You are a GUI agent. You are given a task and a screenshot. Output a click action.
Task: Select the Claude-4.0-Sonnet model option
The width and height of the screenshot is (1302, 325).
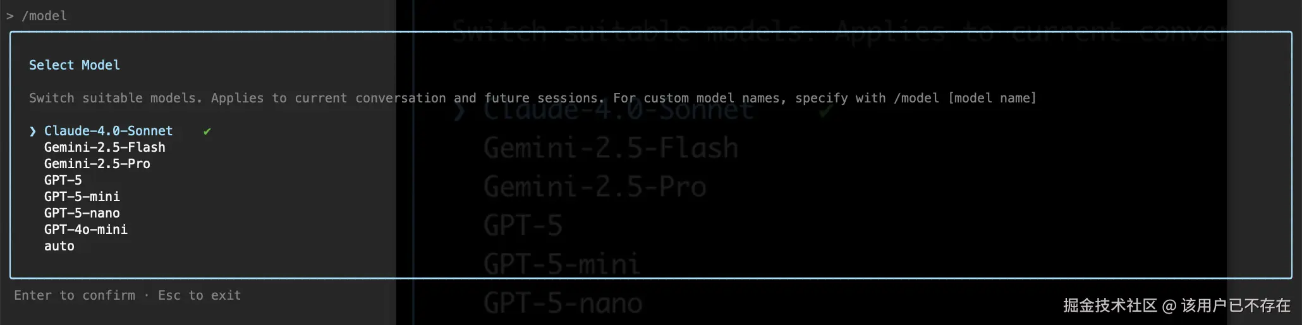pos(108,131)
